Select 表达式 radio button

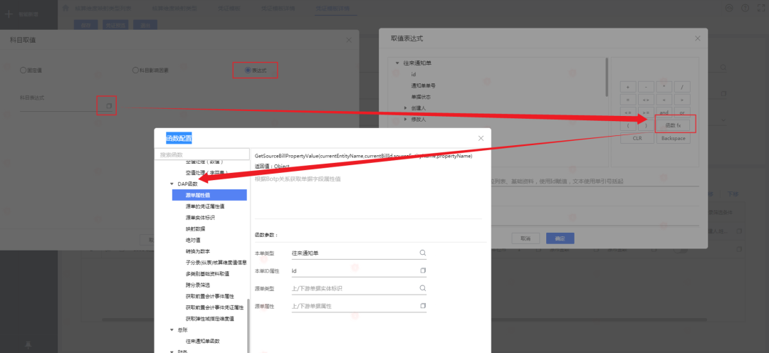247,70
